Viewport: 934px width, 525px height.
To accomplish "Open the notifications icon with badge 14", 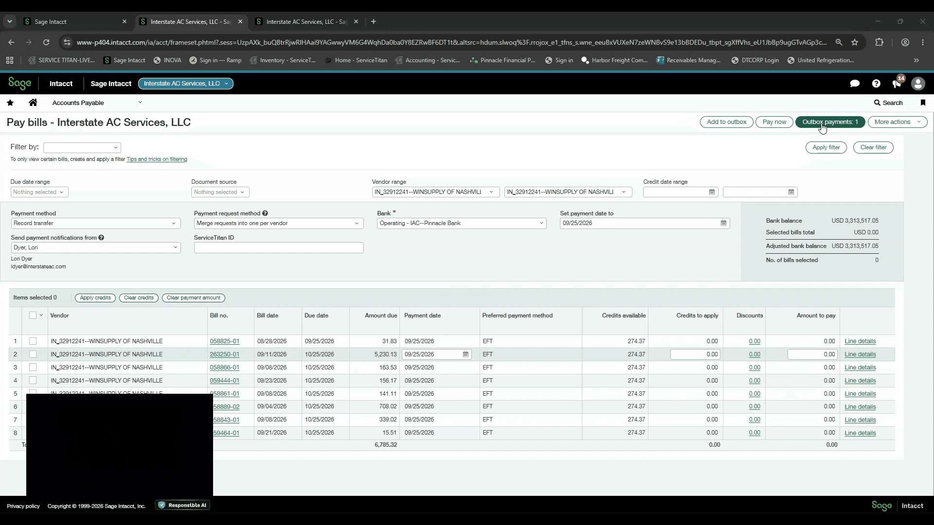I will [x=897, y=83].
